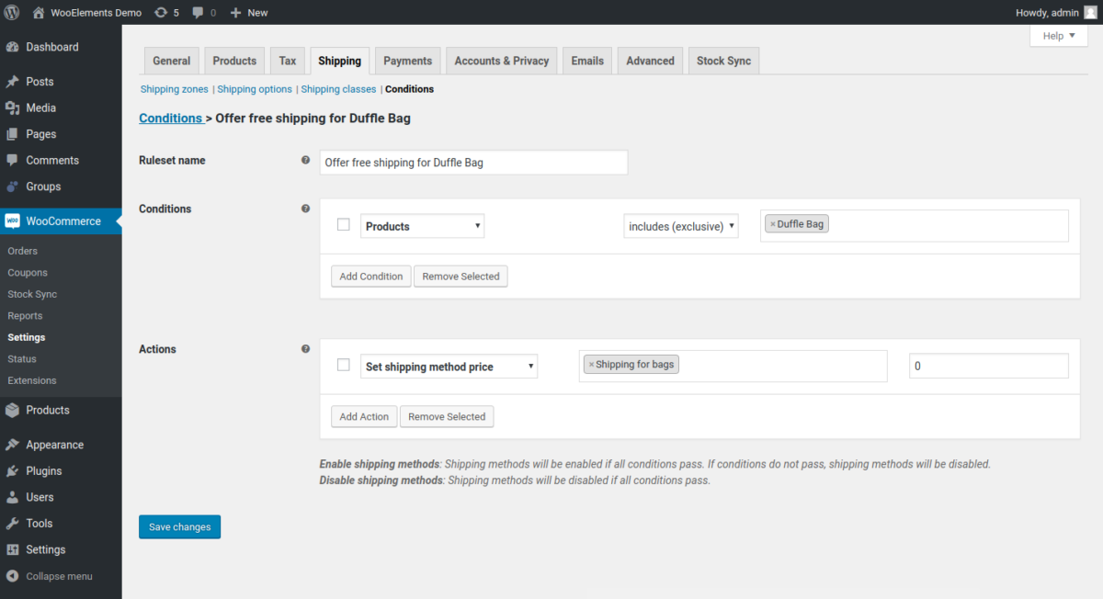Open the Set shipping method price dropdown
This screenshot has height=599, width=1103.
[449, 366]
